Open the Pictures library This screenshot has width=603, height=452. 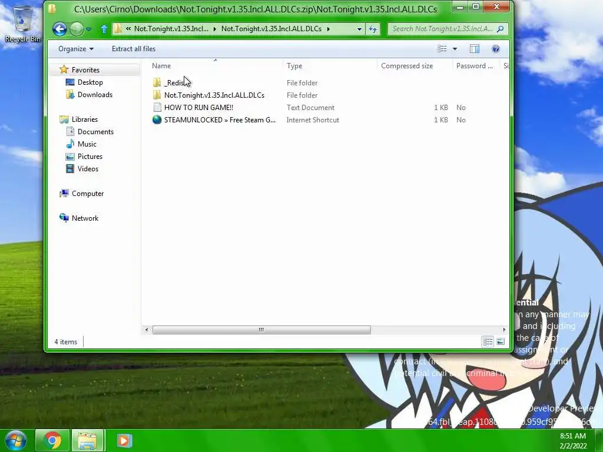point(90,157)
